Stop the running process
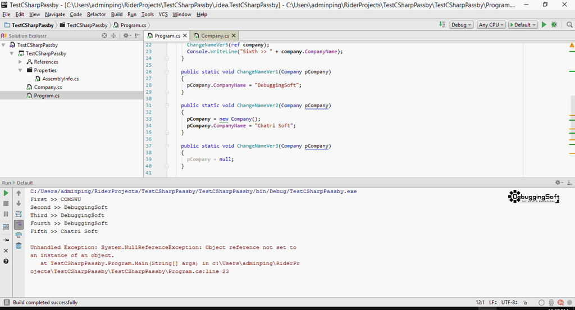575x310 pixels. (x=6, y=203)
